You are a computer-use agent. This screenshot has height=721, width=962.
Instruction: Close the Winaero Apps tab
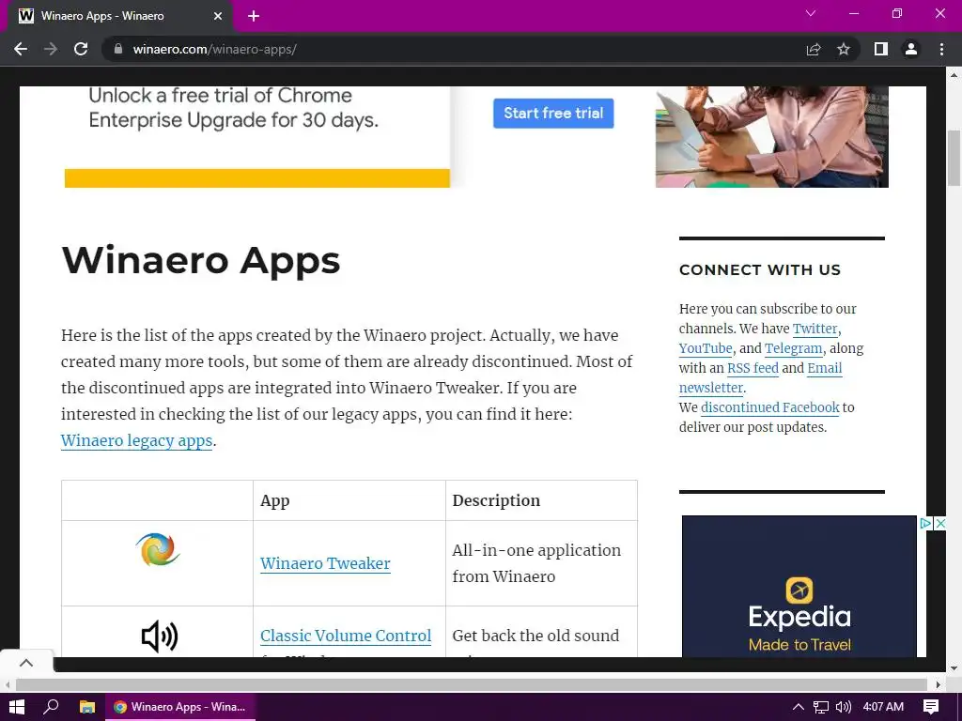(x=218, y=16)
